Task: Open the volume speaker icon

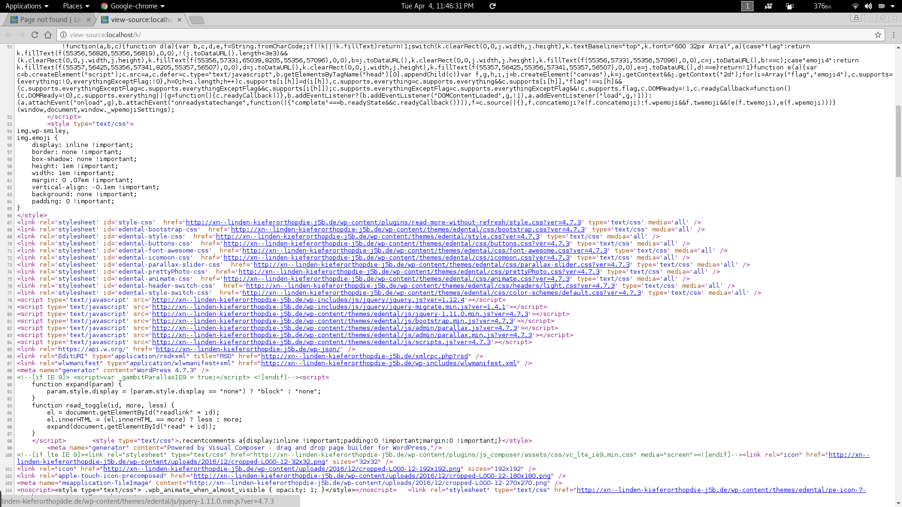Action: (x=868, y=6)
